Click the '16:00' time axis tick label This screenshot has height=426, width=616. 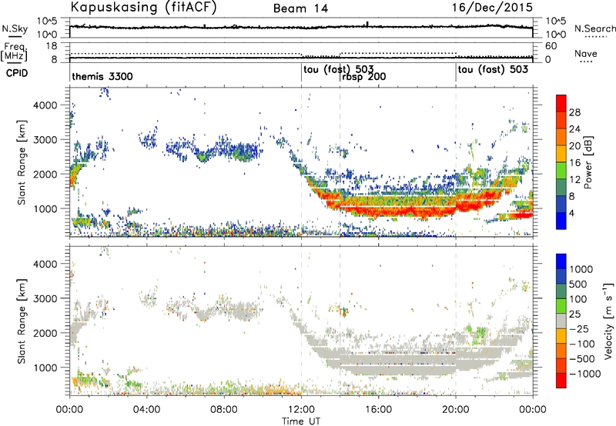tap(379, 410)
